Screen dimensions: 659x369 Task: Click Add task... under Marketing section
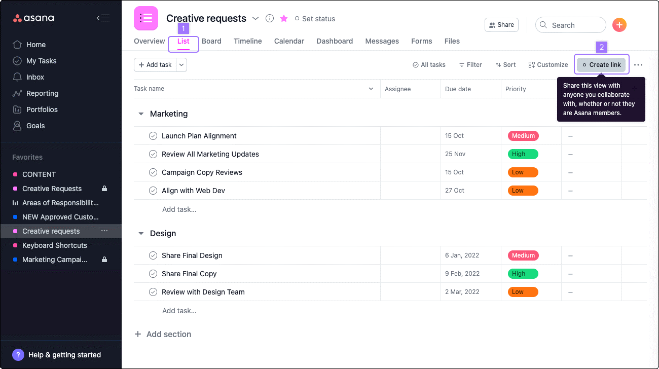pos(179,209)
